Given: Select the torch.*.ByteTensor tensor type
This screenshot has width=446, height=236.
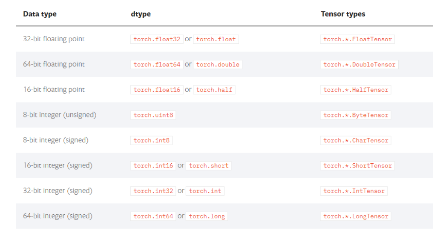Looking at the screenshot, I should 356,115.
